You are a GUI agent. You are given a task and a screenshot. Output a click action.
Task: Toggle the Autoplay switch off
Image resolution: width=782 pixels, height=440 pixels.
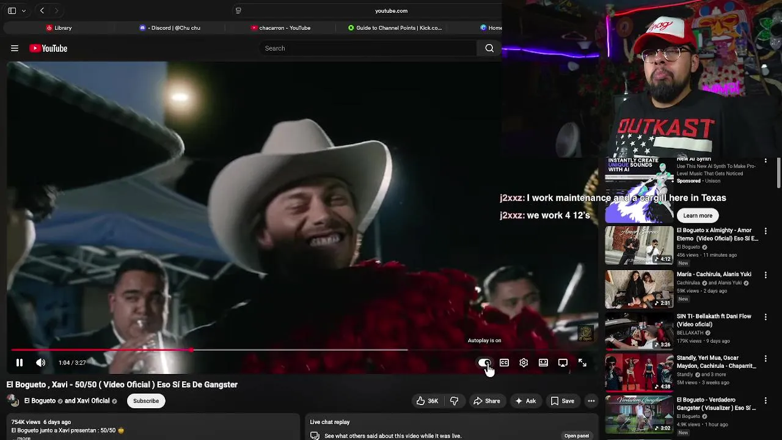click(x=484, y=363)
